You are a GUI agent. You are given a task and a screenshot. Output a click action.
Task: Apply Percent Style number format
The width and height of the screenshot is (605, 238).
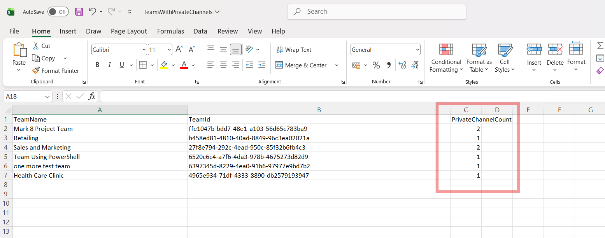pyautogui.click(x=376, y=65)
